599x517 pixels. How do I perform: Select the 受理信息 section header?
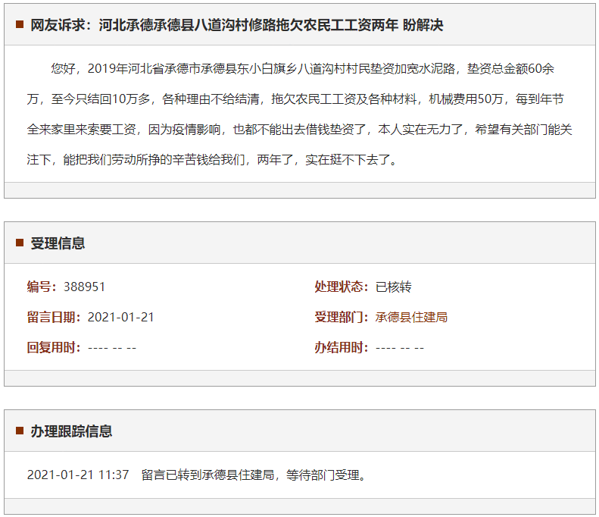[58, 243]
